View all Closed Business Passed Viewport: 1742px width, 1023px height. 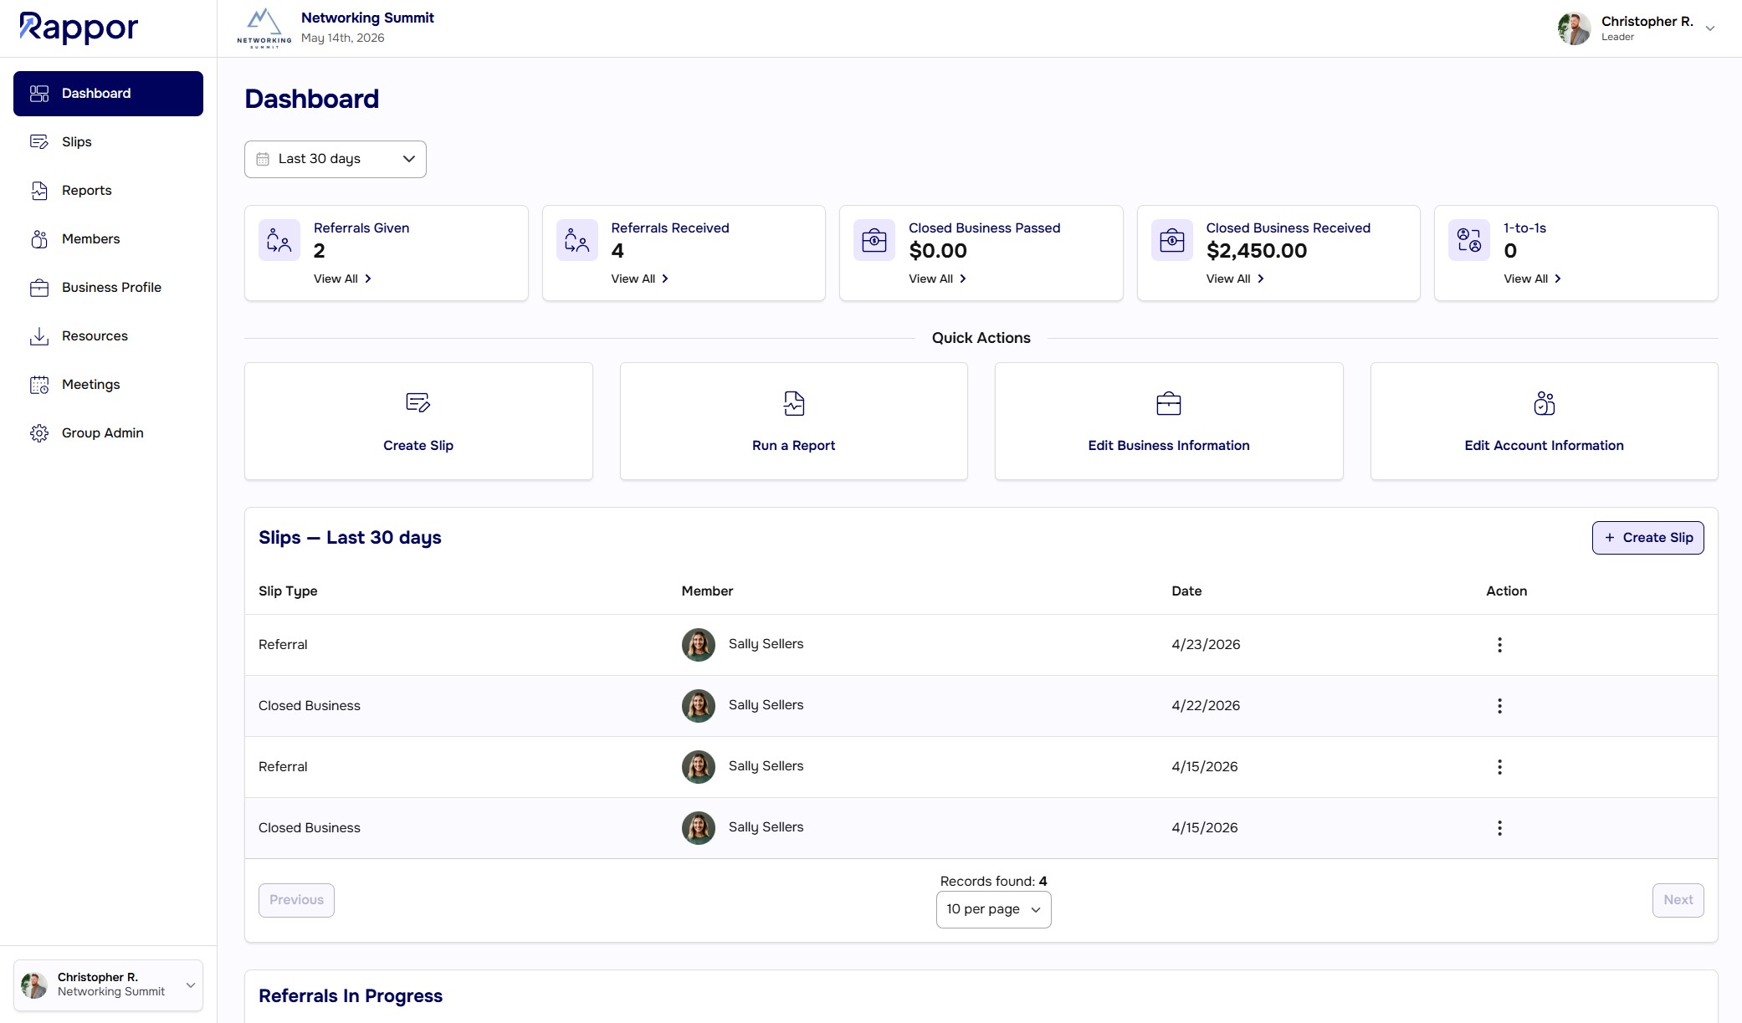click(937, 279)
